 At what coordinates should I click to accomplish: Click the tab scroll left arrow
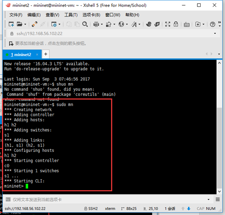pos(207,54)
